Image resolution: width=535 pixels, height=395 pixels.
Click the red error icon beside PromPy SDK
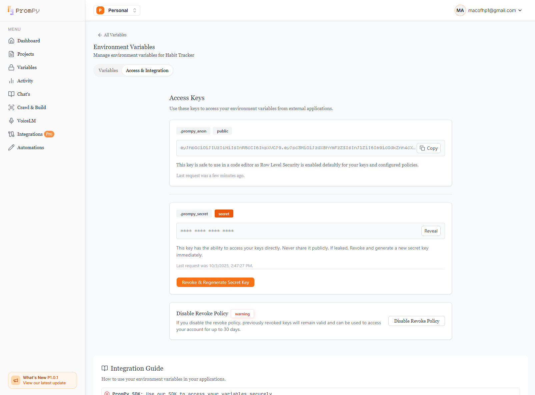[107, 393]
